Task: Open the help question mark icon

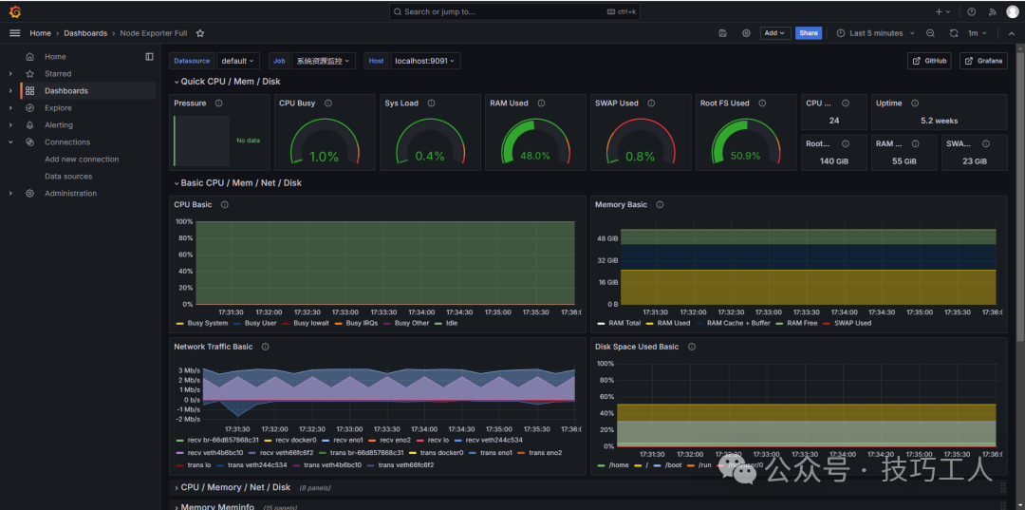Action: [971, 11]
